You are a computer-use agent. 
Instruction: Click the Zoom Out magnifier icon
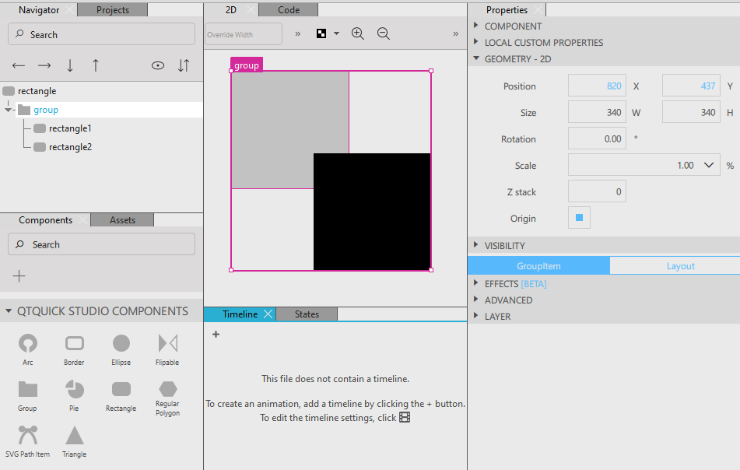click(384, 33)
